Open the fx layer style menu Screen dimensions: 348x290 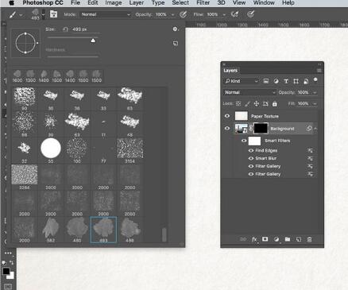(x=254, y=239)
